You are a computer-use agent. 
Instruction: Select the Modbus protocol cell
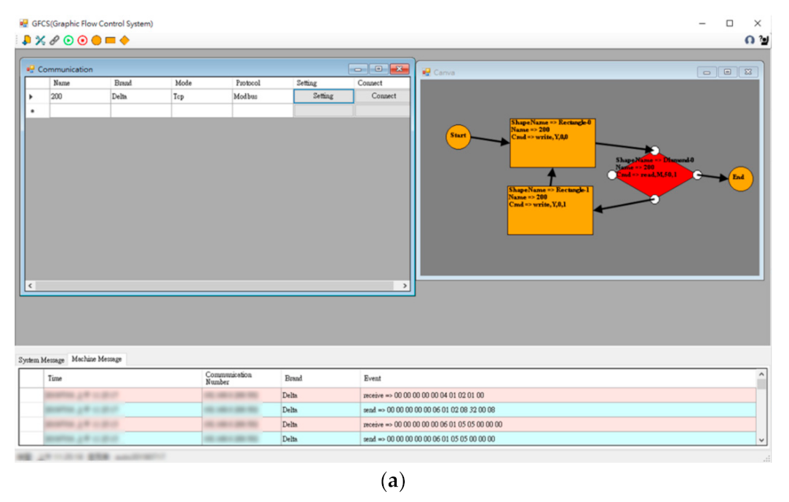point(262,96)
